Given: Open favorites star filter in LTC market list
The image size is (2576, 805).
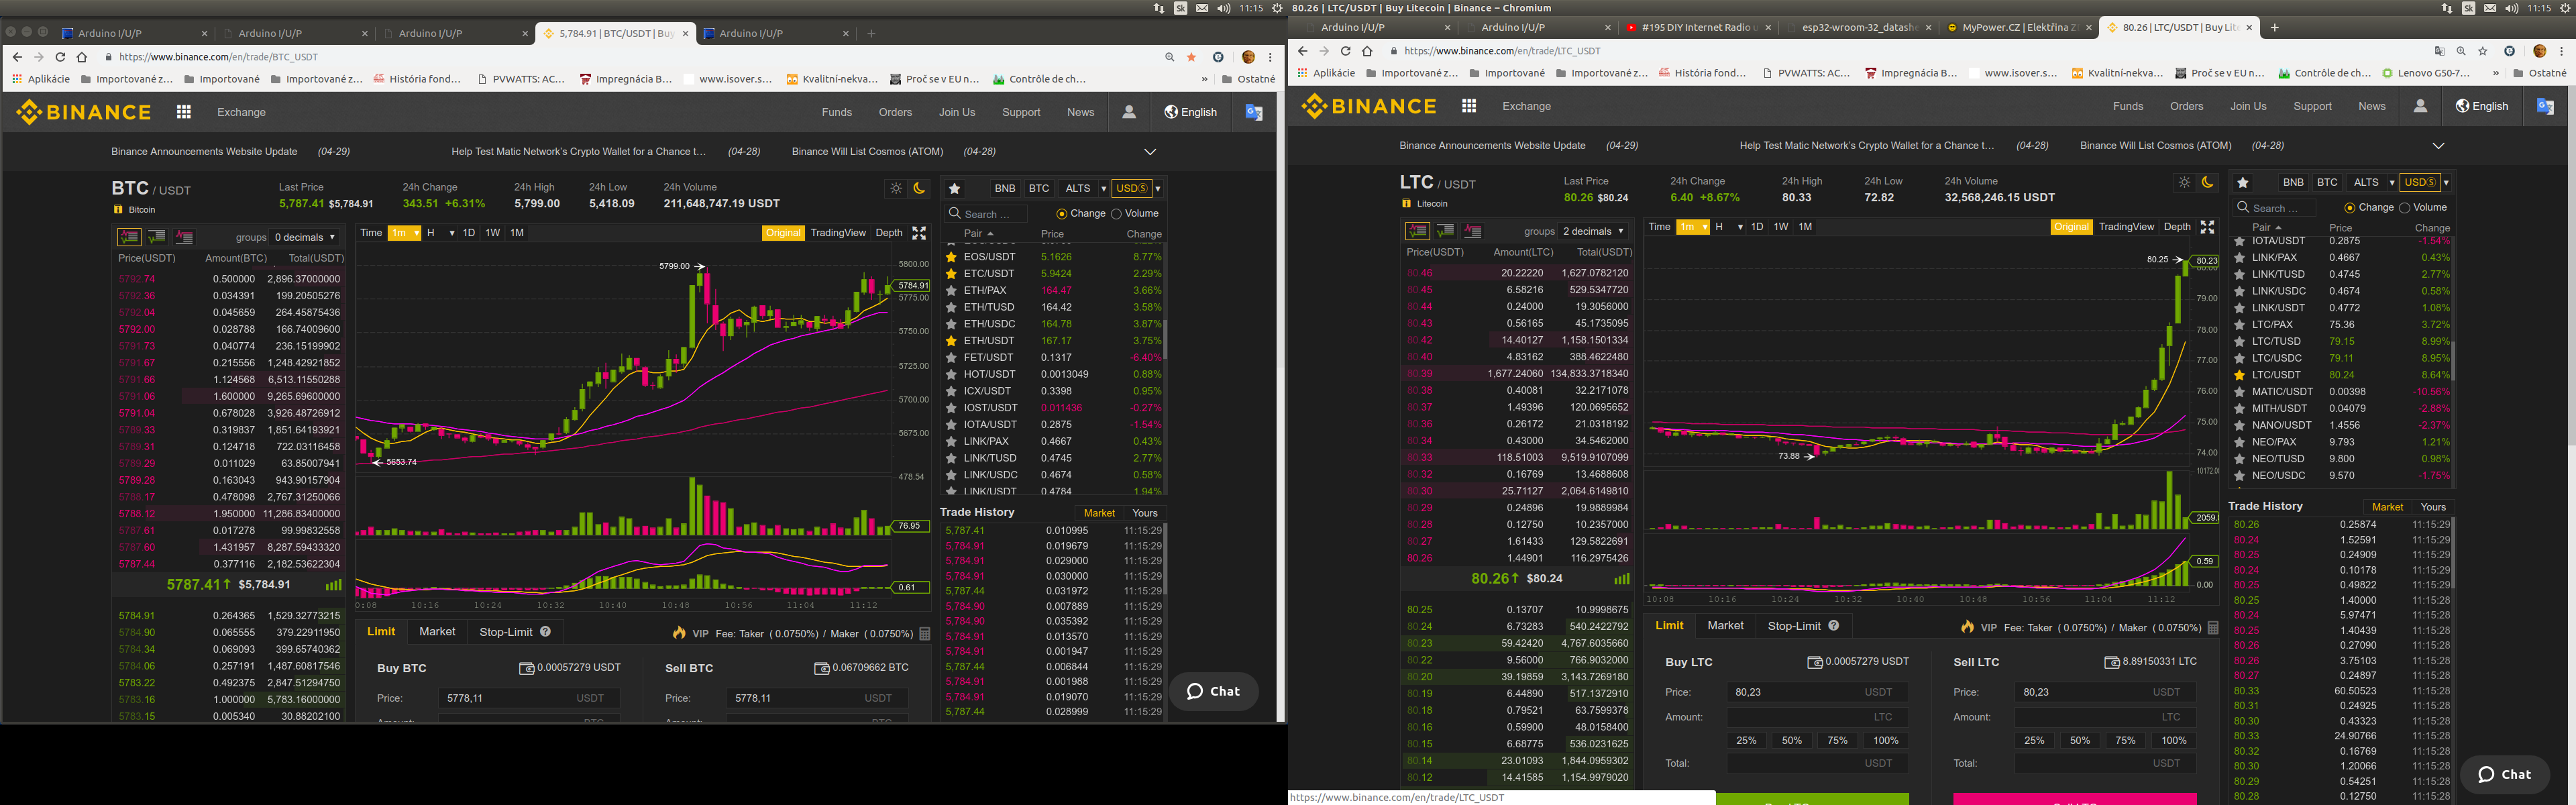Looking at the screenshot, I should (2243, 182).
